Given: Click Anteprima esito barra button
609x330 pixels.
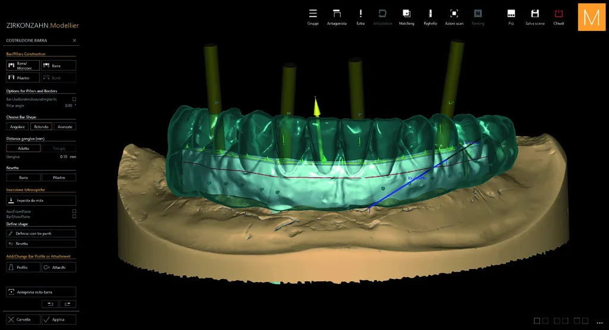Looking at the screenshot, I should (x=41, y=292).
